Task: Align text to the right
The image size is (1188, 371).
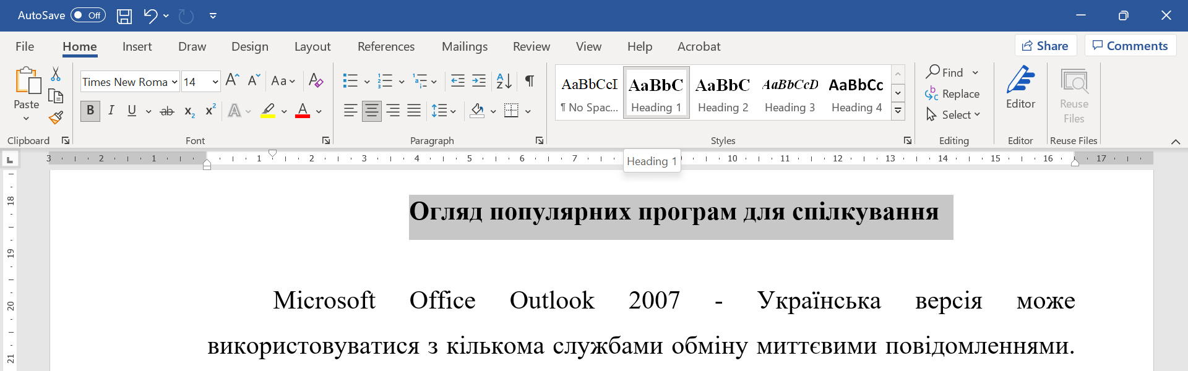Action: (x=393, y=111)
